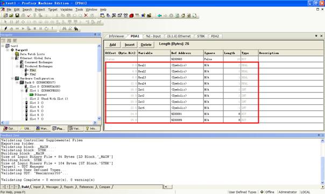Click the diamond icon beside Offline status
Screen dimensions: 325x194
click(x=262, y=192)
